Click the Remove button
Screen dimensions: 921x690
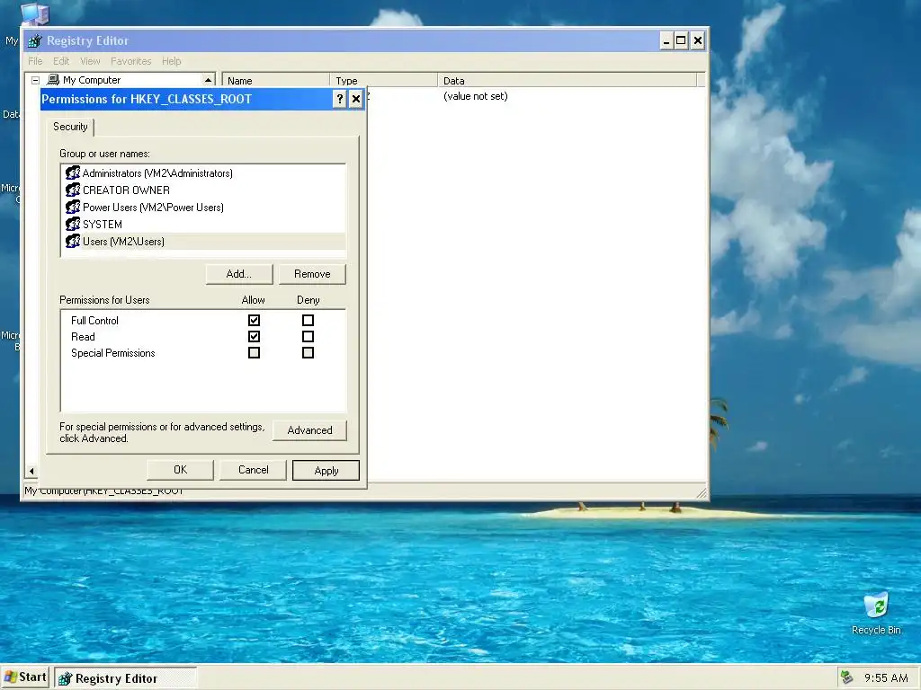pos(312,274)
